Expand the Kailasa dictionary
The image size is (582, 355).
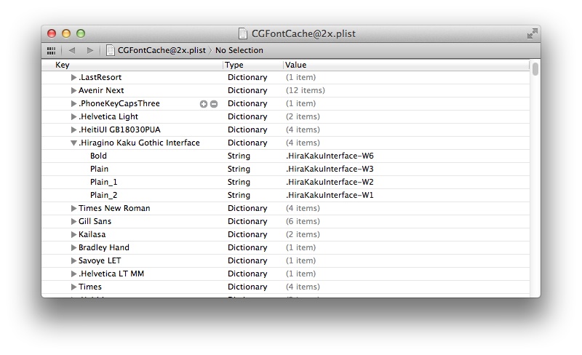73,234
